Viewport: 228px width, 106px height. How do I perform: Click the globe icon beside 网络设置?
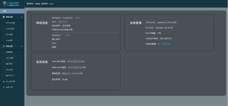tap(4, 17)
